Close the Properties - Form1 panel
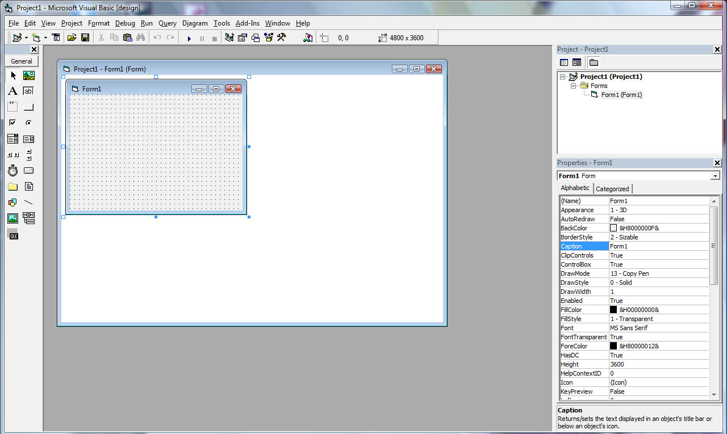Image resolution: width=727 pixels, height=434 pixels. (717, 163)
